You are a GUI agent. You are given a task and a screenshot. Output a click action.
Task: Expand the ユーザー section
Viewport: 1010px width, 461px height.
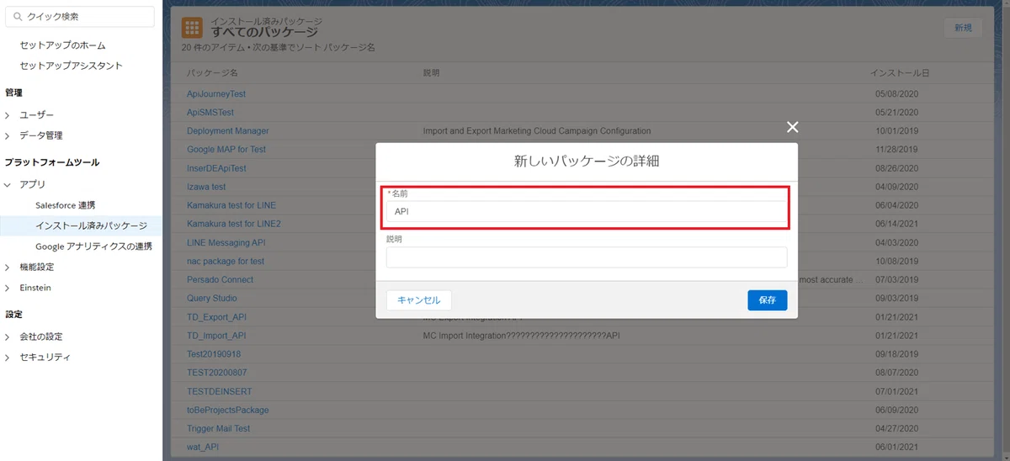[x=8, y=114]
